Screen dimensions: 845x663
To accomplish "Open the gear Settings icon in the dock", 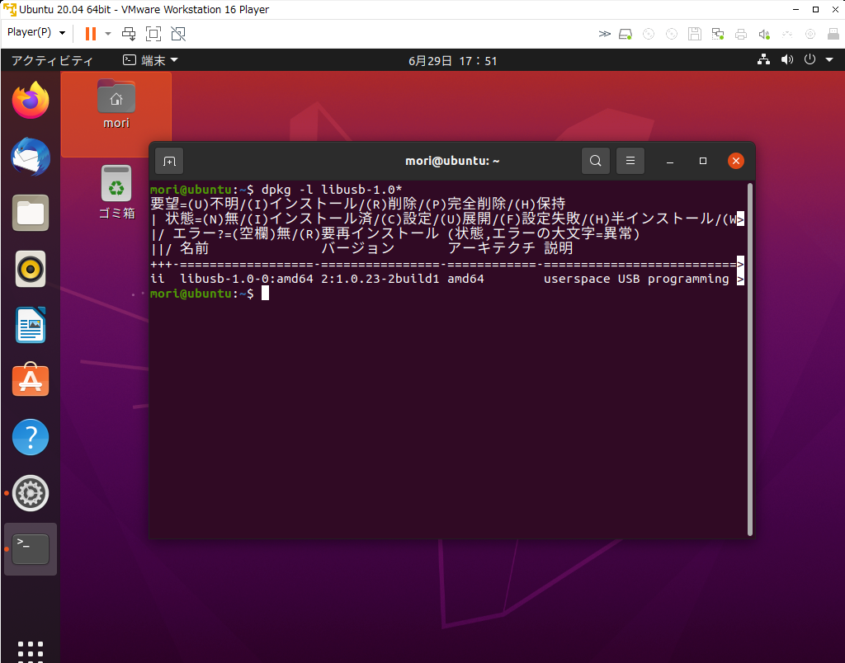I will point(31,493).
